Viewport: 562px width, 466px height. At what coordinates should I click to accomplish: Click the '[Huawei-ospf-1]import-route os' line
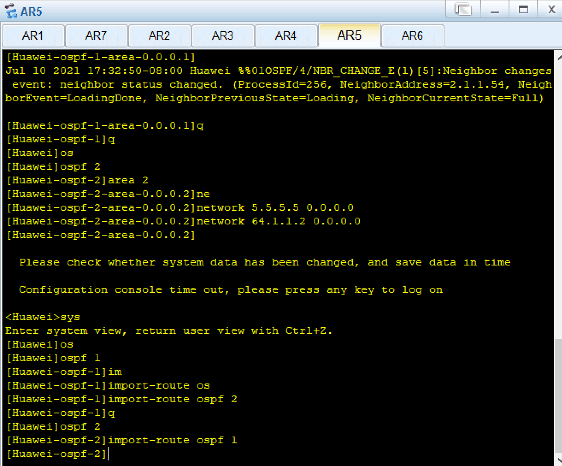pyautogui.click(x=108, y=385)
